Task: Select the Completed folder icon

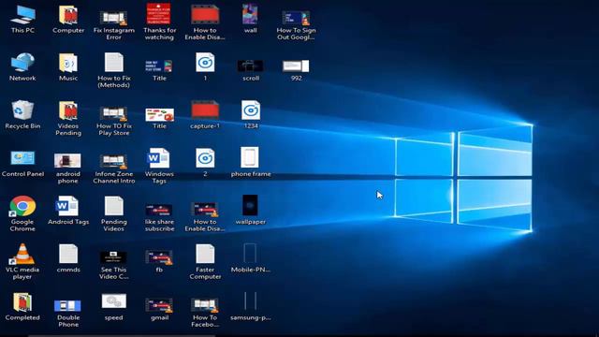Action: coord(22,307)
